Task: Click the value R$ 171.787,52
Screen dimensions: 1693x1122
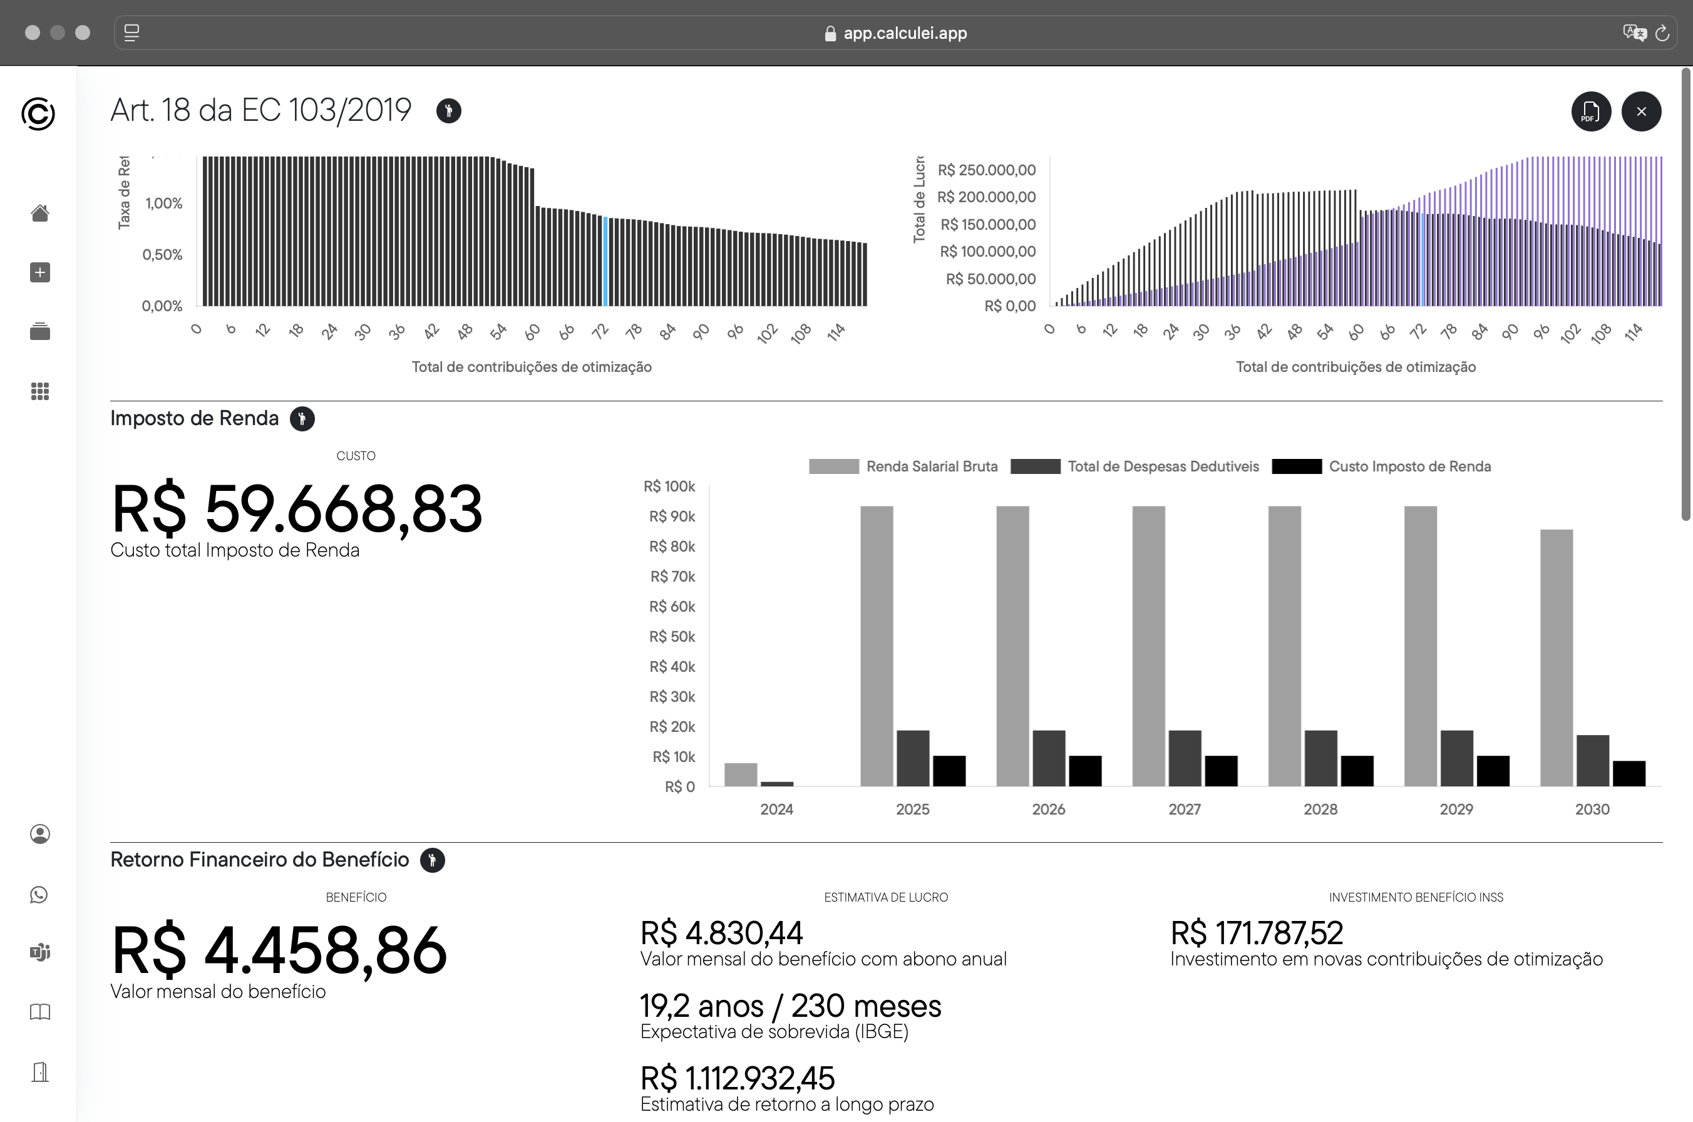Action: (x=1257, y=933)
